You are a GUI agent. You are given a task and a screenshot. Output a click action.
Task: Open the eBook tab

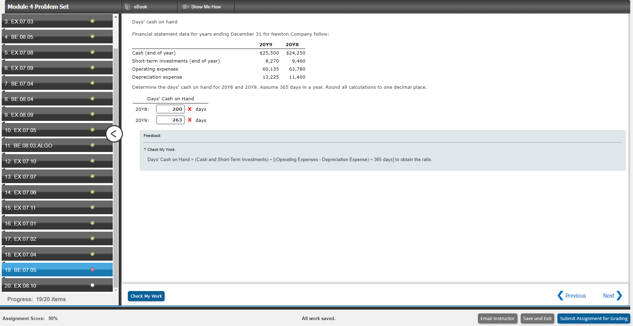click(x=140, y=6)
